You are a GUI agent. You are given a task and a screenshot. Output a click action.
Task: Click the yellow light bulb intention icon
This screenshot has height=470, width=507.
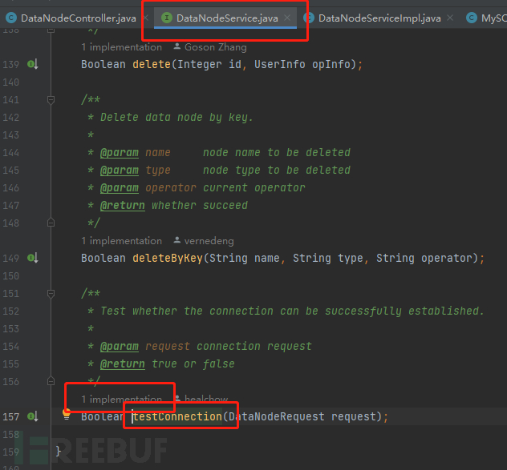point(67,414)
